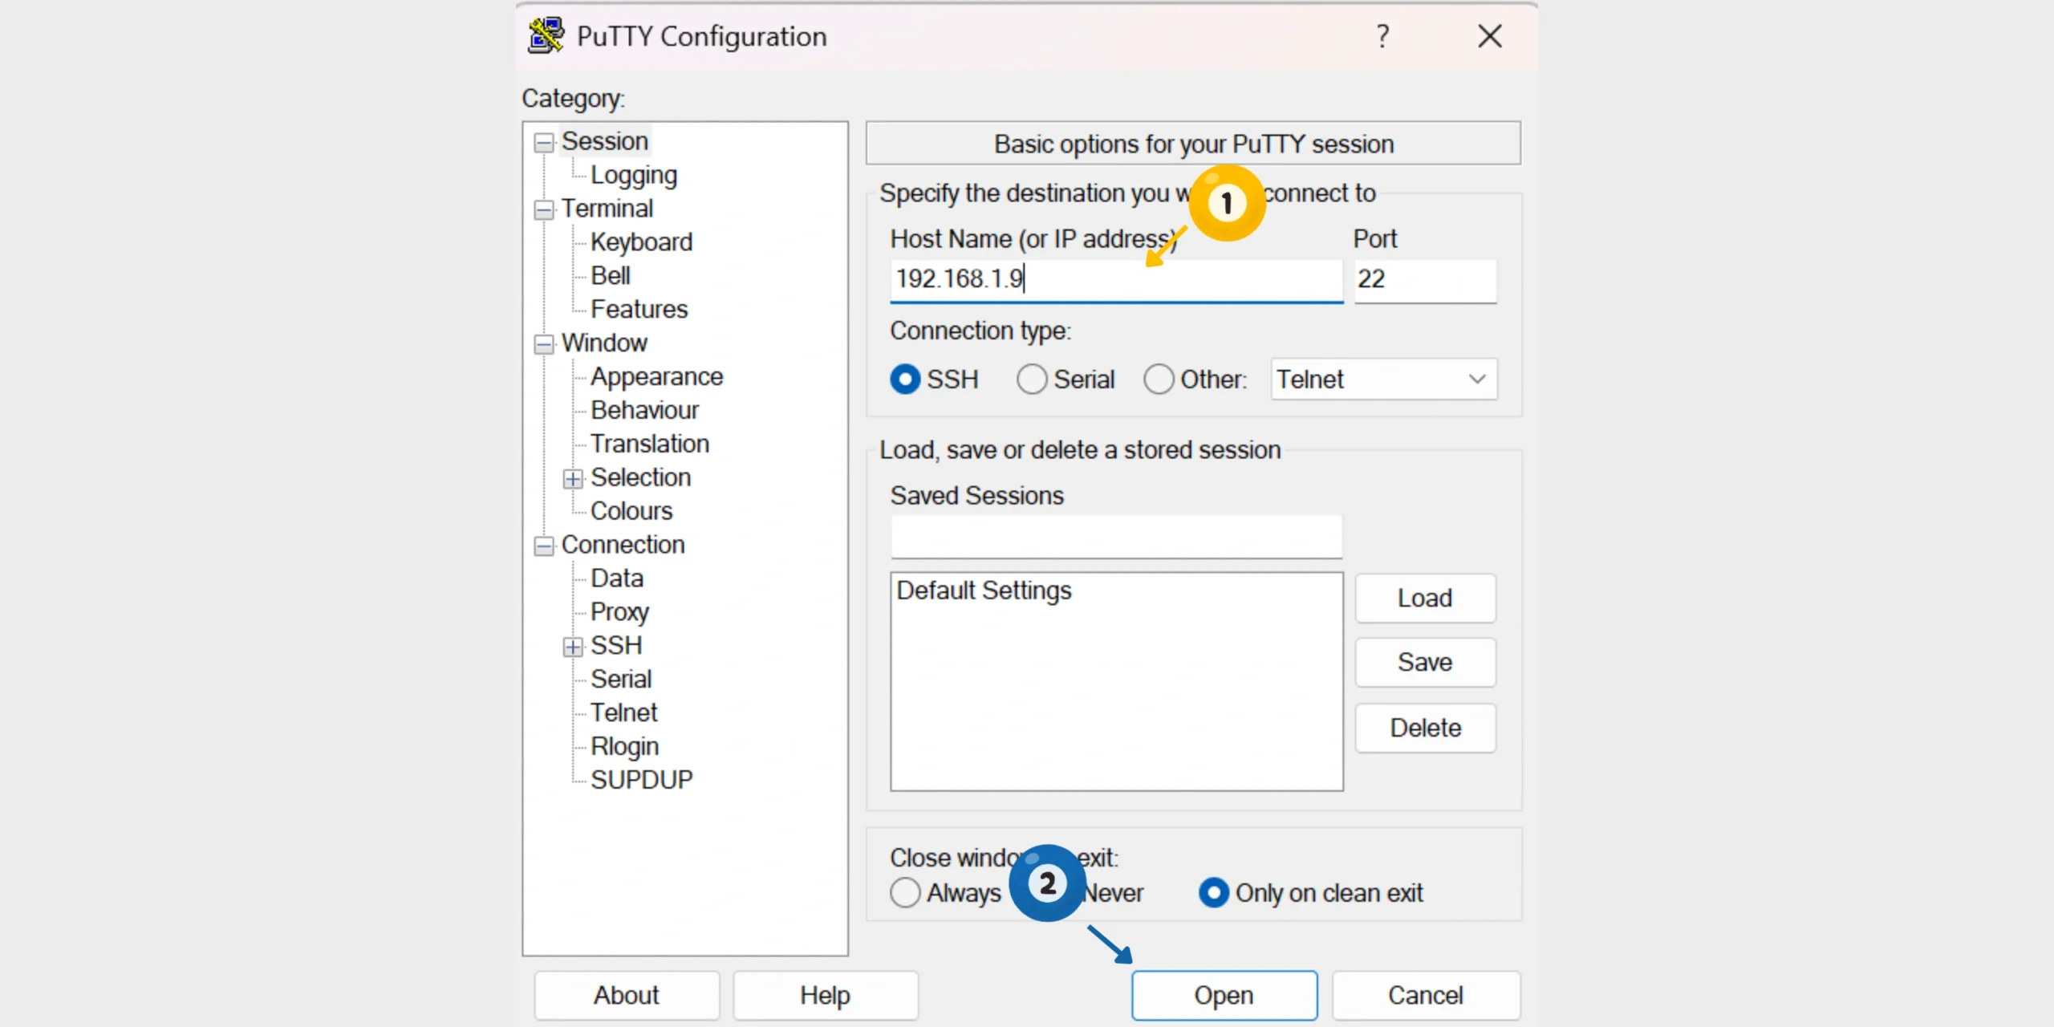2054x1027 pixels.
Task: Click the PuTTY icon in title bar
Action: click(546, 36)
